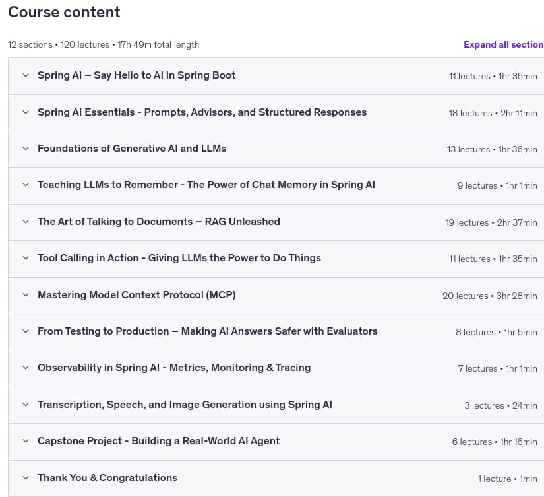Click the 3 lectures 24min summary text
This screenshot has width=544, height=497.
tap(500, 405)
